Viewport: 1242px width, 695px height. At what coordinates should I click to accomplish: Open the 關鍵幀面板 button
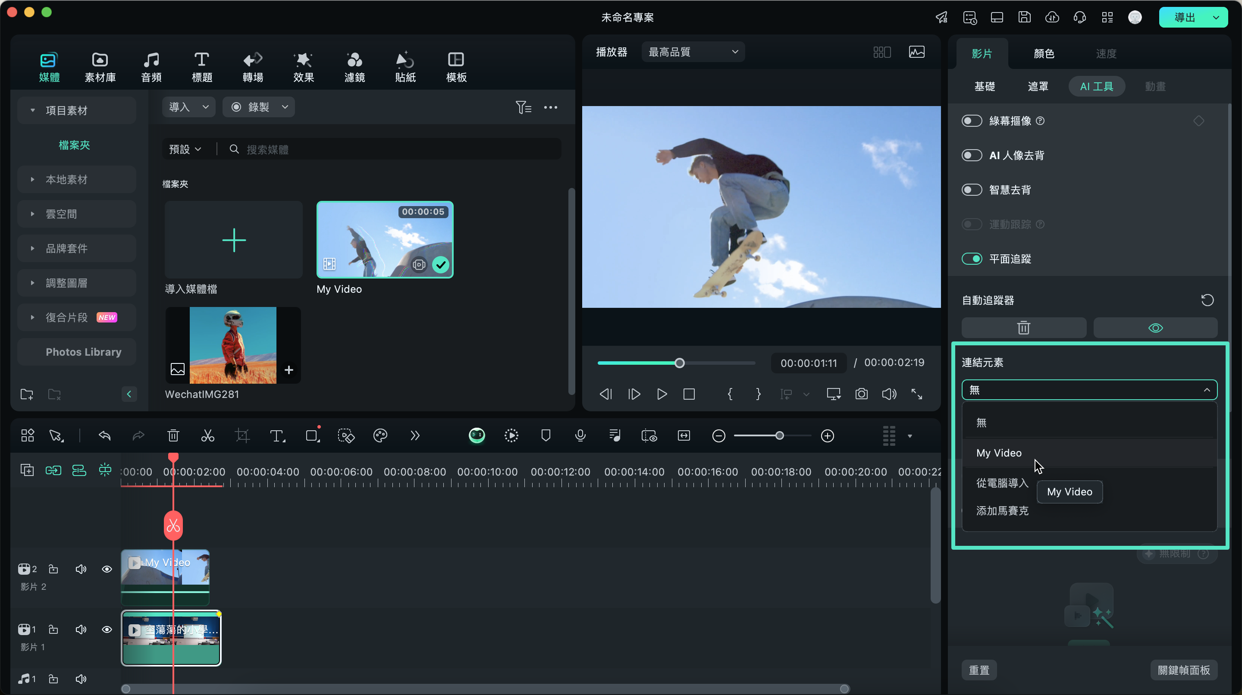tap(1184, 670)
